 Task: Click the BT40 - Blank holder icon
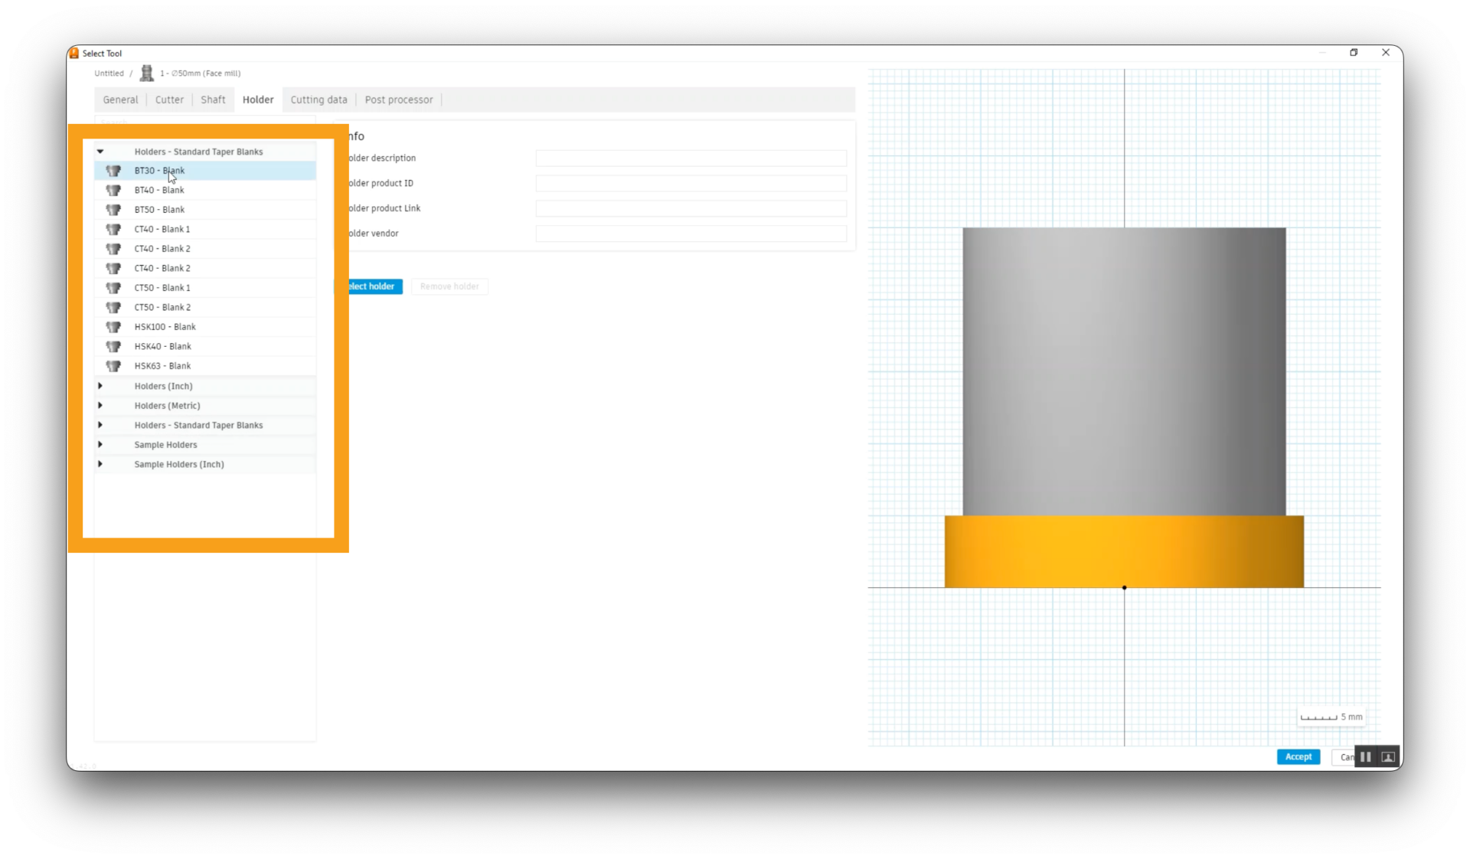coord(113,190)
